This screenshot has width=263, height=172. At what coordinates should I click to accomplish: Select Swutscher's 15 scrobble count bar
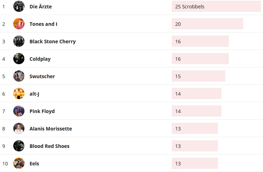click(x=198, y=76)
